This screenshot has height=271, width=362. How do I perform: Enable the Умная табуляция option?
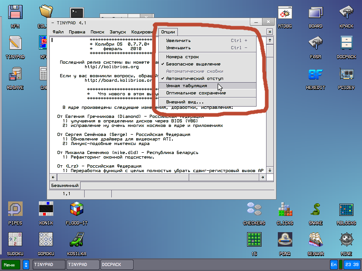(x=186, y=85)
